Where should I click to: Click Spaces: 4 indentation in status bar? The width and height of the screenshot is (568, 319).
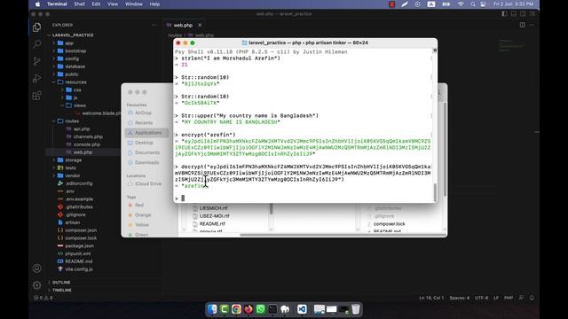[460, 298]
